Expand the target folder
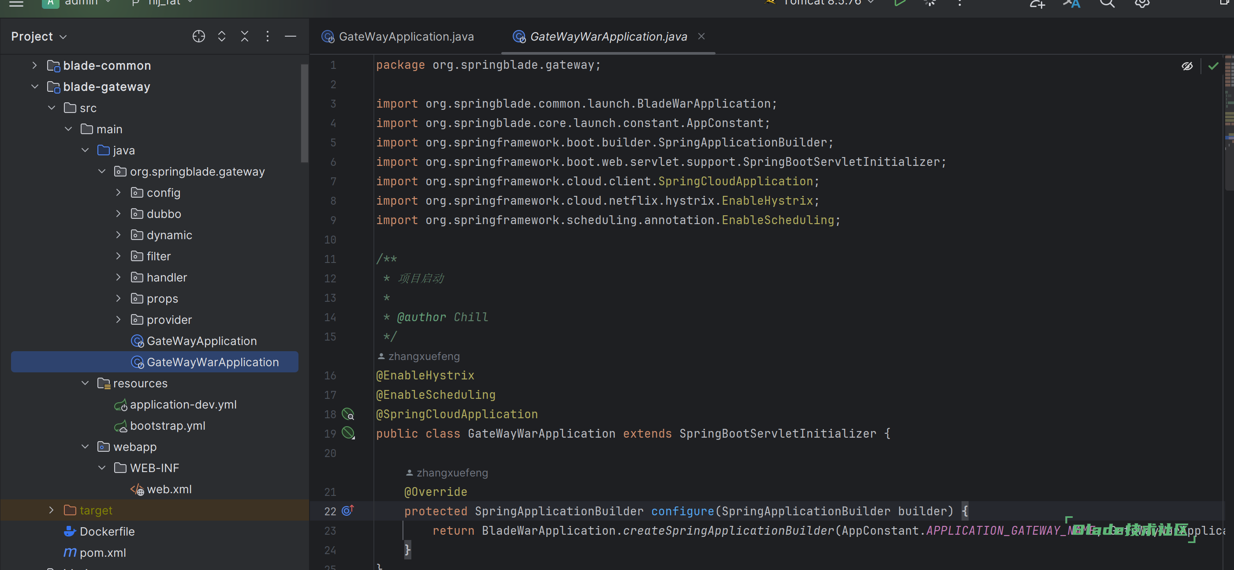Viewport: 1234px width, 570px height. coord(51,510)
